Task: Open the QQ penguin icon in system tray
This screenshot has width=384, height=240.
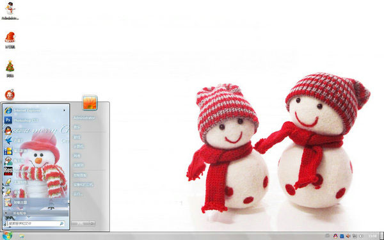Action: pos(335,236)
